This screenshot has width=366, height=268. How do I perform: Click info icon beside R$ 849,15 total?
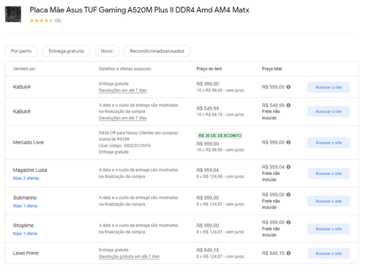pos(288,253)
